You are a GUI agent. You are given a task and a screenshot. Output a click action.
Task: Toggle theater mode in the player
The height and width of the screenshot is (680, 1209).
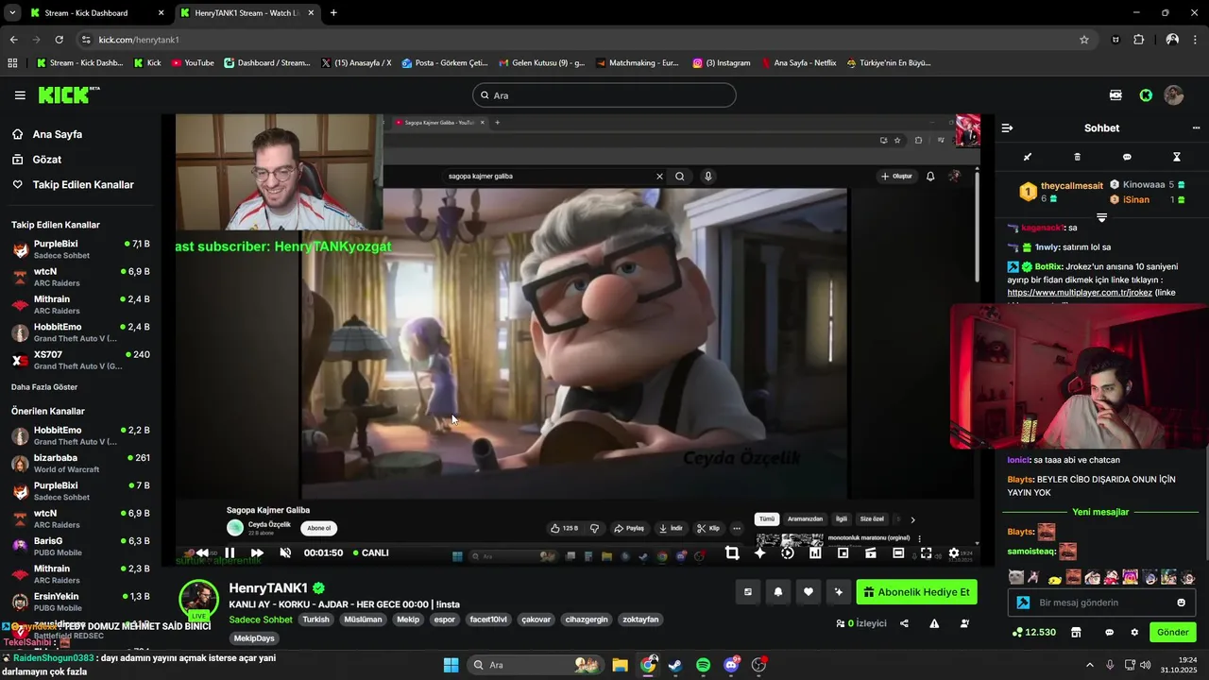coord(898,552)
